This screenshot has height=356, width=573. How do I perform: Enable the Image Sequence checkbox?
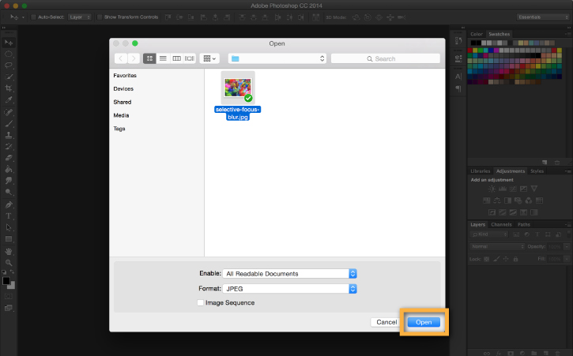click(x=200, y=302)
